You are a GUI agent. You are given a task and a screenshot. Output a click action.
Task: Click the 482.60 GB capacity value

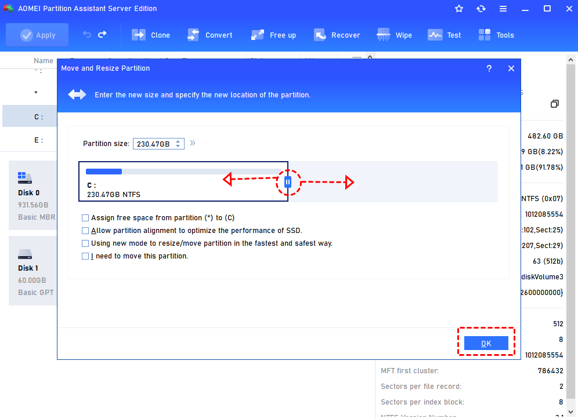(545, 136)
